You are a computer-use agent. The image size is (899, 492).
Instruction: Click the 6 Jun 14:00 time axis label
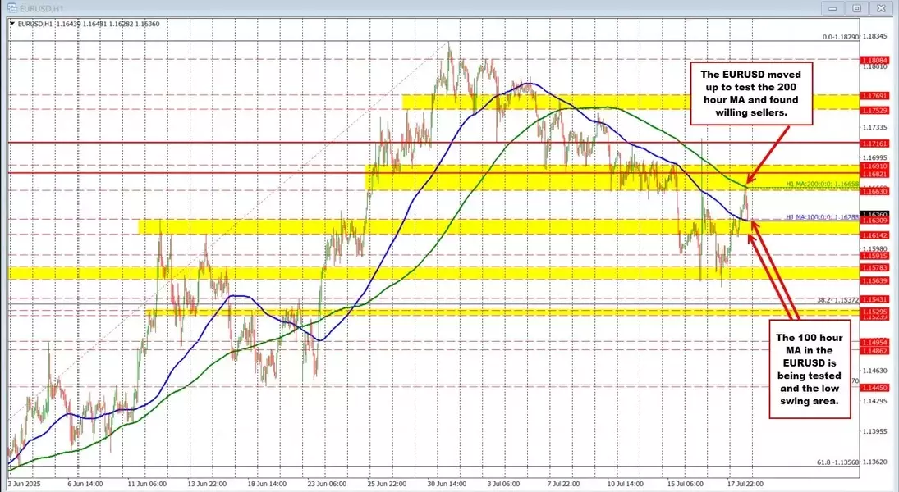tap(85, 484)
